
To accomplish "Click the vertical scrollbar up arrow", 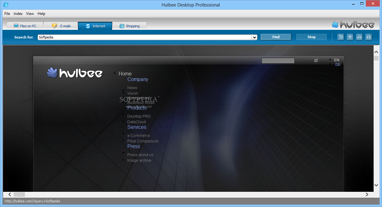I will [376, 52].
